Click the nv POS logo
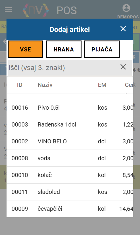The image size is (140, 235). point(50,10)
